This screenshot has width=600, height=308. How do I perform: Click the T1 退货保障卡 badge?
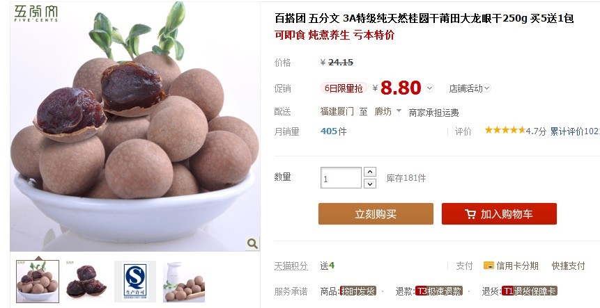pyautogui.click(x=529, y=291)
